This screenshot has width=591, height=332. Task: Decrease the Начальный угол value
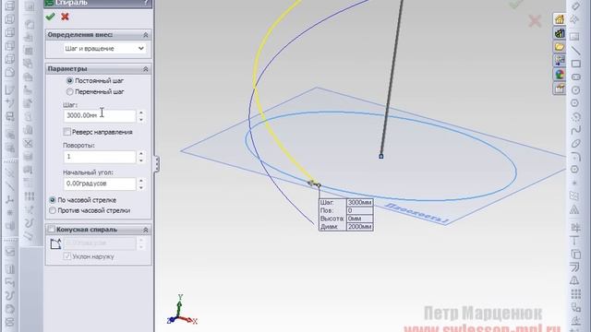pos(141,187)
